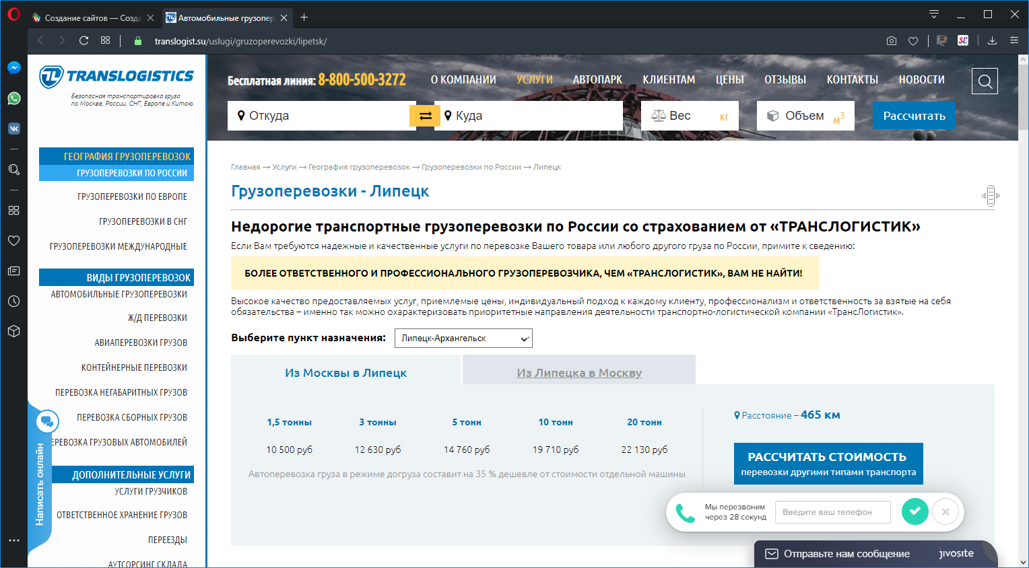Open the Easy Setup toolbar icon

(x=1014, y=40)
